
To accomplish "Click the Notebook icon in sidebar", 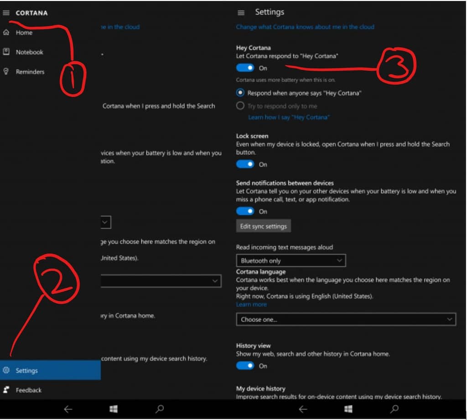I will pyautogui.click(x=6, y=52).
